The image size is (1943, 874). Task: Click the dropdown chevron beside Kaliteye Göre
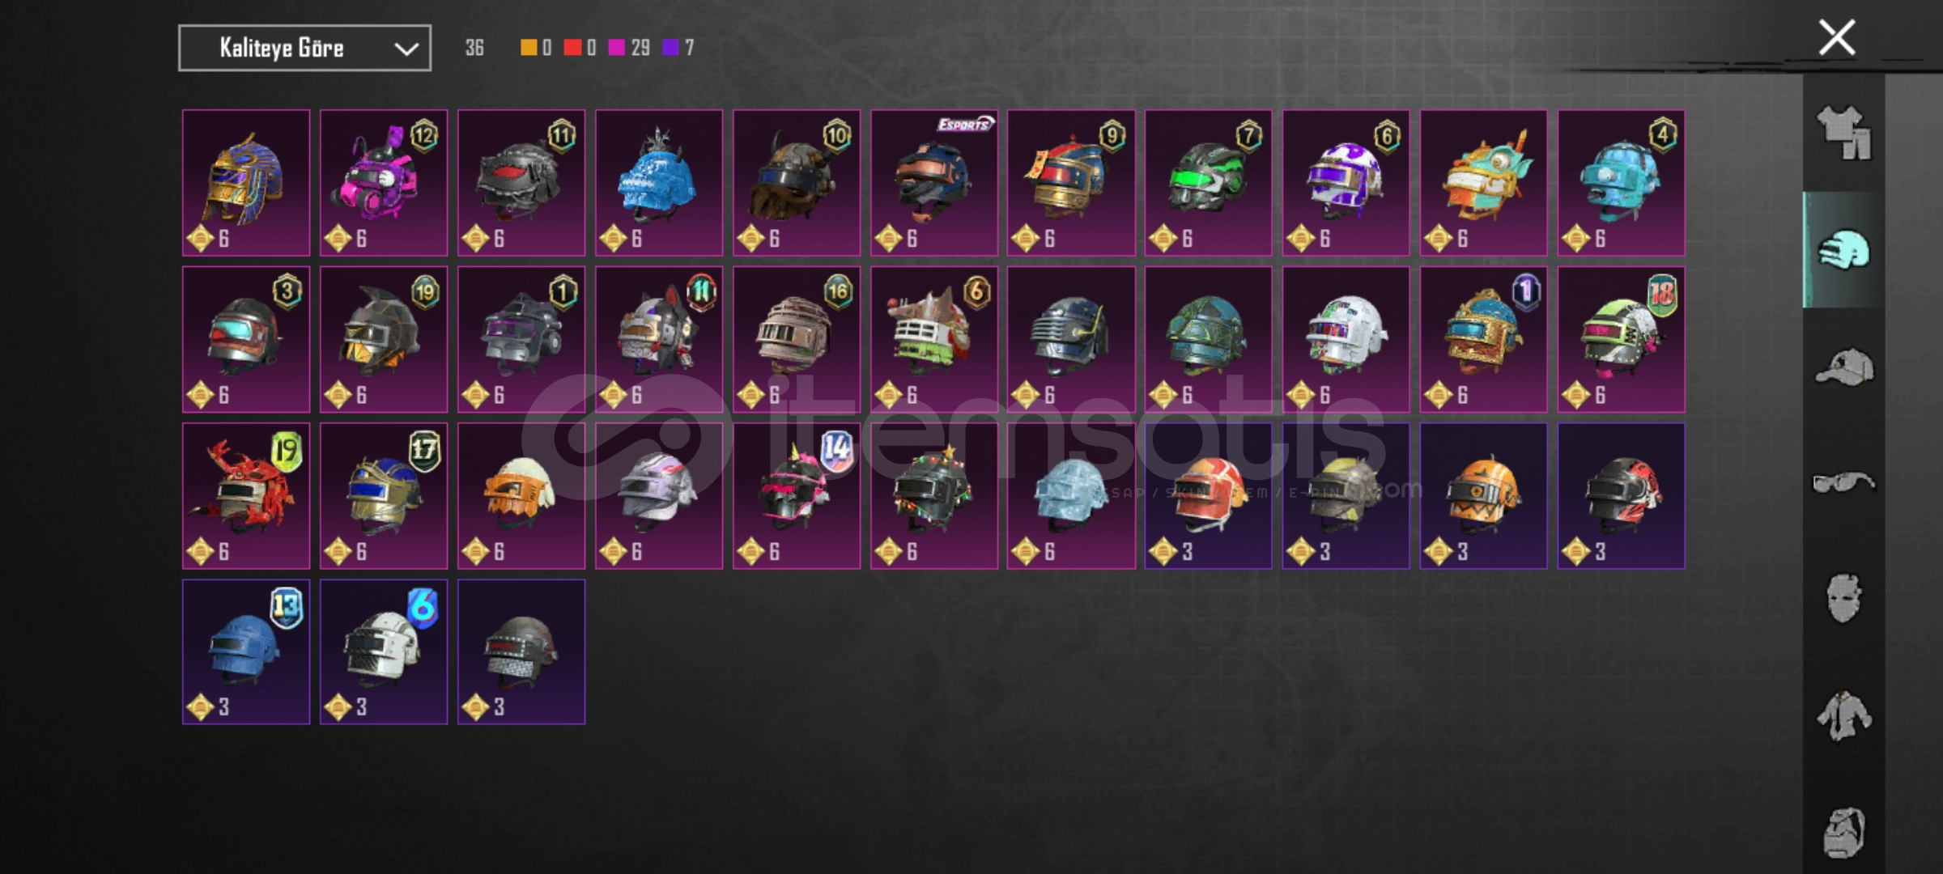coord(406,49)
